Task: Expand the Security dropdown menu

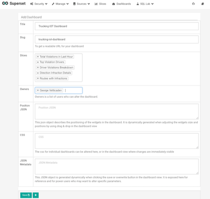Action: (x=39, y=4)
